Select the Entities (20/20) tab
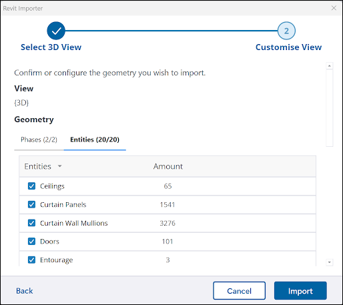This screenshot has width=343, height=305. coord(95,139)
